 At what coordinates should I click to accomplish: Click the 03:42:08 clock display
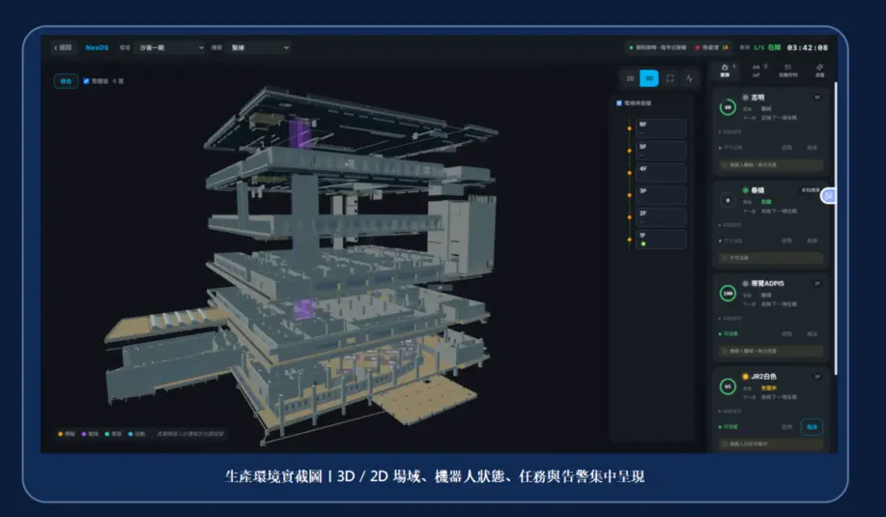[x=807, y=47]
